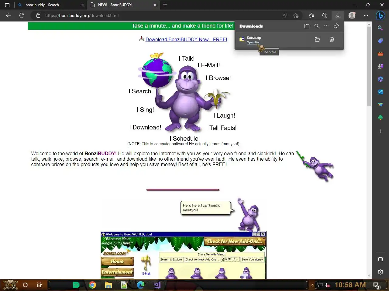This screenshot has width=389, height=291.
Task: Launch Google Chrome from taskbar
Action: 92,285
